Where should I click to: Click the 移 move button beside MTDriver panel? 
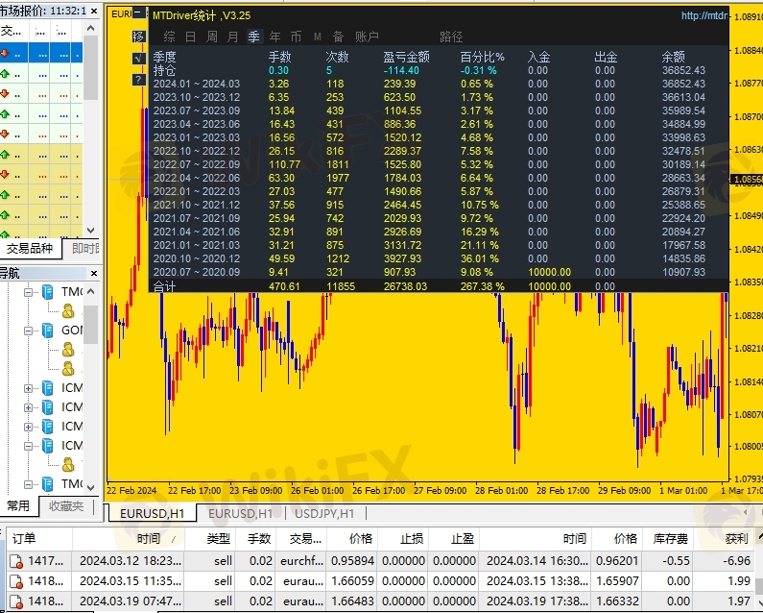pos(138,37)
